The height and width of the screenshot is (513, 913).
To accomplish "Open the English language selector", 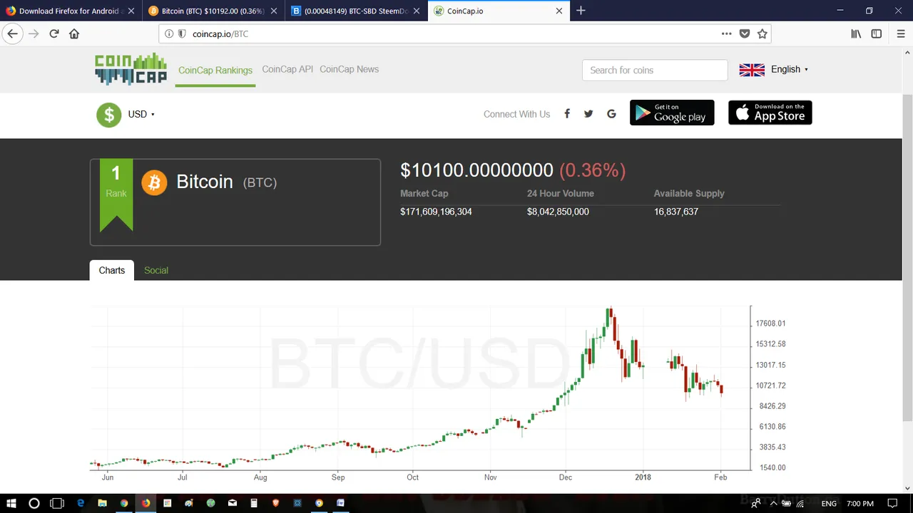I will point(774,69).
